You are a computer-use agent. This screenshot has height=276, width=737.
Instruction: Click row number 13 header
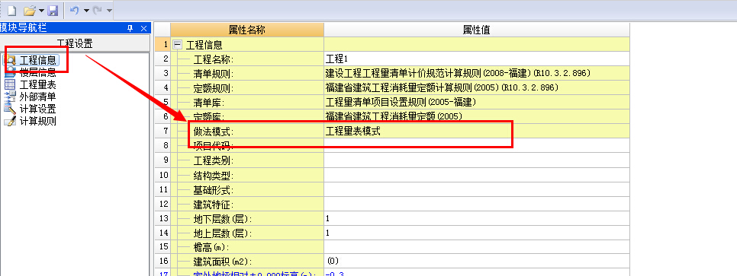coord(163,218)
